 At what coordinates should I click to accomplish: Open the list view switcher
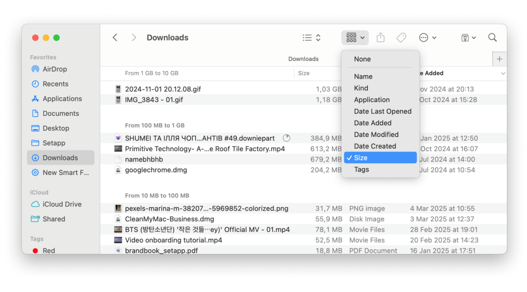coord(311,38)
